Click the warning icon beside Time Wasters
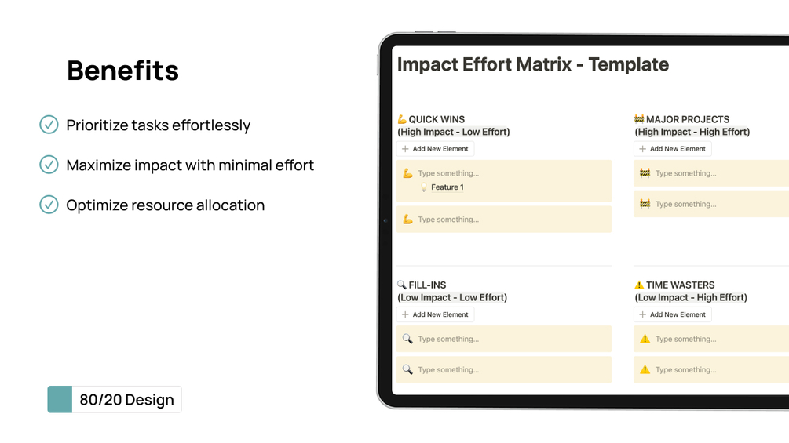789x443 pixels. coord(639,285)
